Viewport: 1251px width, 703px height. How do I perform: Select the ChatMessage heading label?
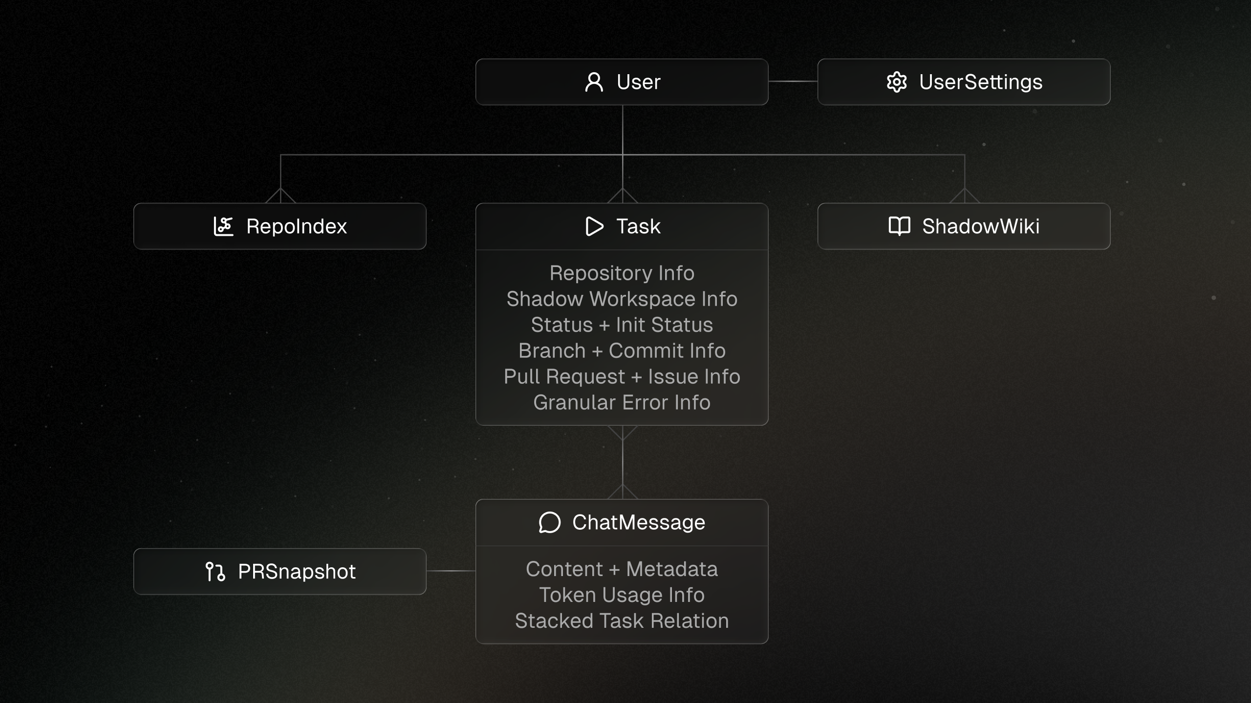(x=639, y=523)
